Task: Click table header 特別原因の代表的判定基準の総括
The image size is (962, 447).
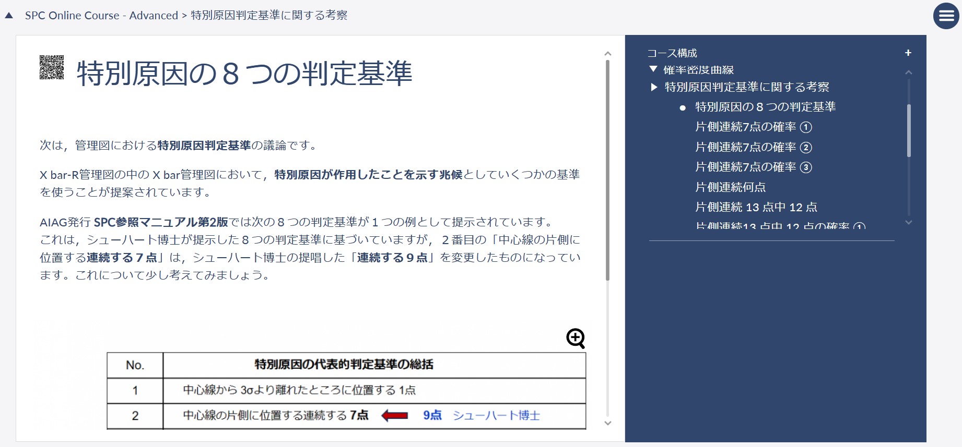Action: coord(344,365)
